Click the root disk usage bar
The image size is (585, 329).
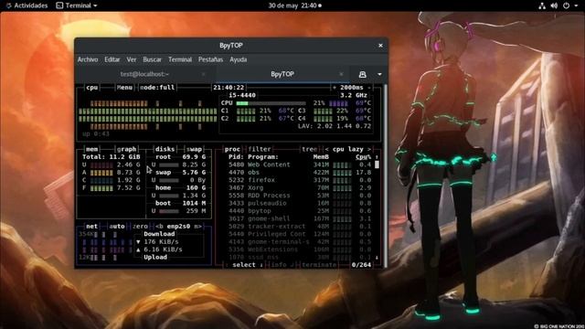(168, 164)
